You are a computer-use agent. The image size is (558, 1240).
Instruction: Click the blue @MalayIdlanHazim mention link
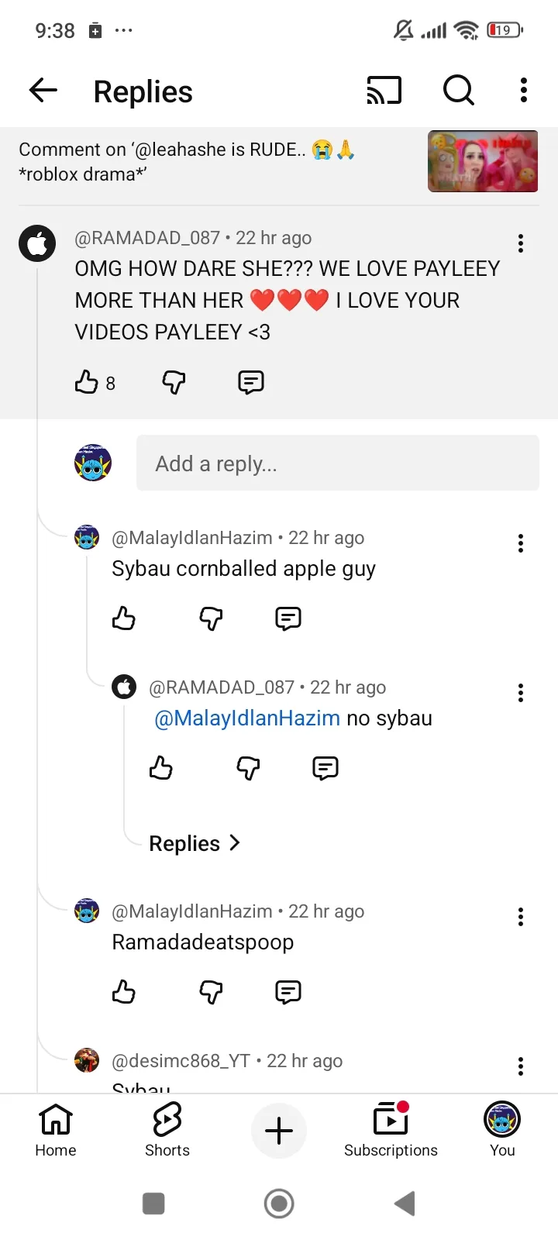tap(247, 718)
